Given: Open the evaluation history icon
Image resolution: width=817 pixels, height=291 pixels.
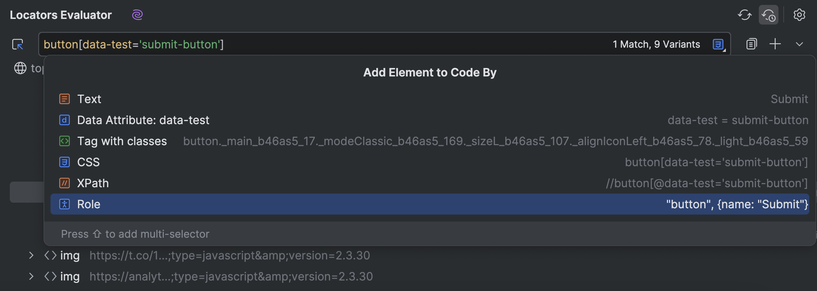Looking at the screenshot, I should 769,15.
